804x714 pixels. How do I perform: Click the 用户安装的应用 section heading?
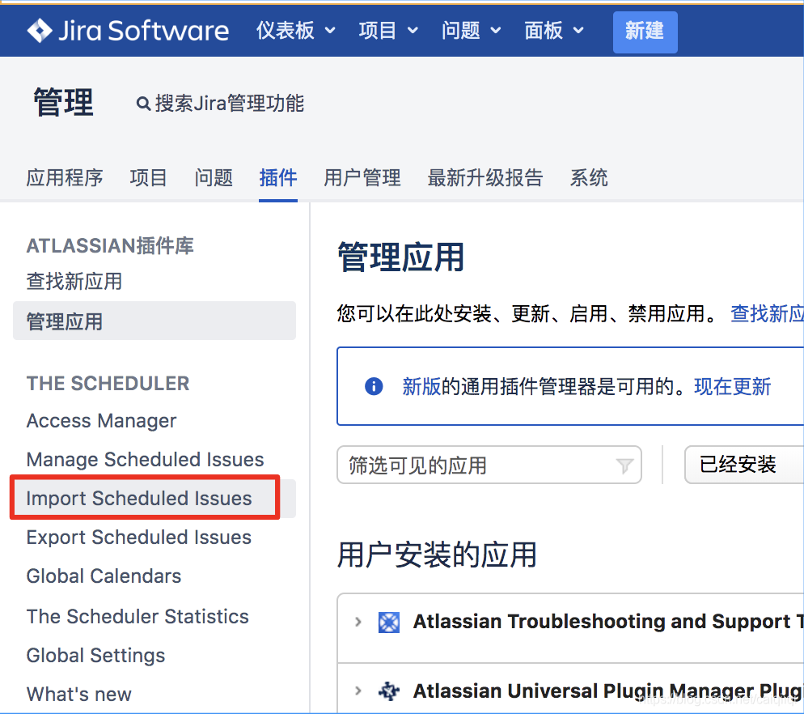tap(437, 555)
